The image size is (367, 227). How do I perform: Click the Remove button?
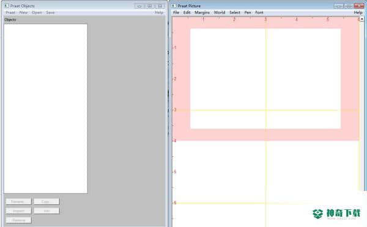[x=18, y=220]
